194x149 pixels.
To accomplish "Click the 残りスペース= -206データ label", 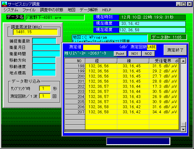I will pyautogui.click(x=89, y=54).
